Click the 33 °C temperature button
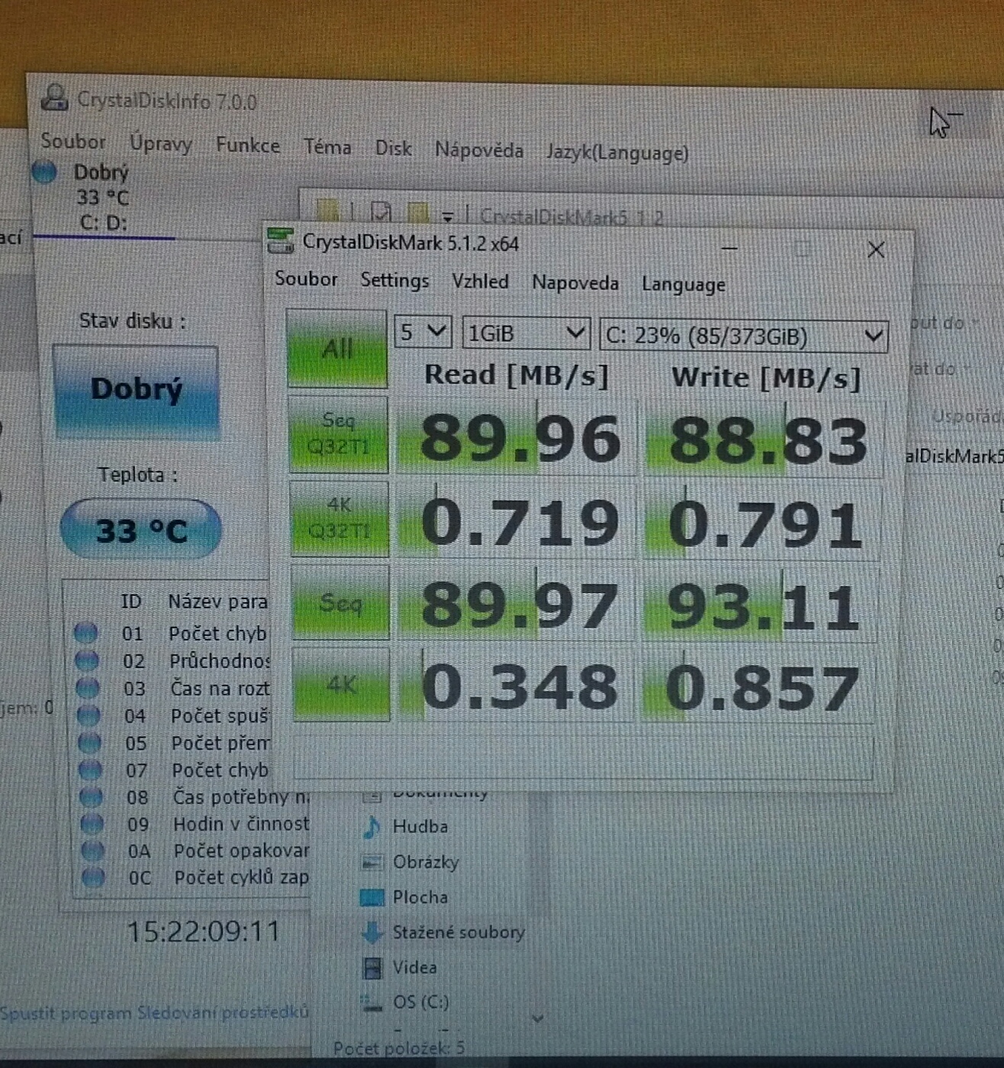1004x1068 pixels. click(x=141, y=530)
